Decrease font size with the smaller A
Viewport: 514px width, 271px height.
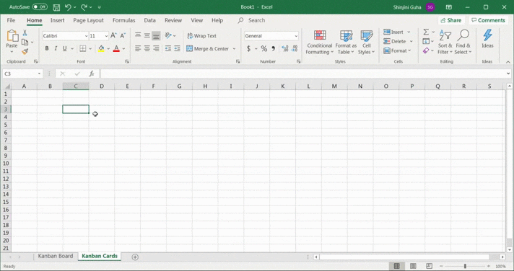point(123,35)
